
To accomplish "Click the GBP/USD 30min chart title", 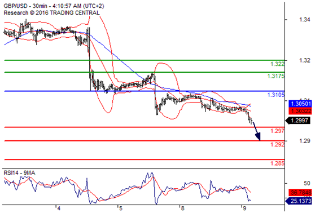I will click(54, 6).
